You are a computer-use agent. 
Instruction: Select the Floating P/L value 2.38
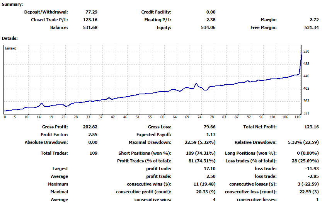point(211,20)
